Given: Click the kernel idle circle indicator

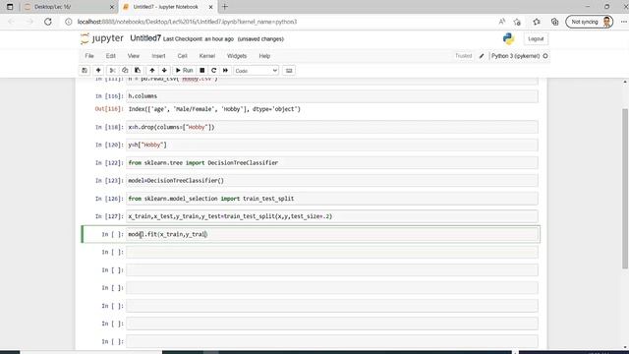Looking at the screenshot, I should click(545, 56).
